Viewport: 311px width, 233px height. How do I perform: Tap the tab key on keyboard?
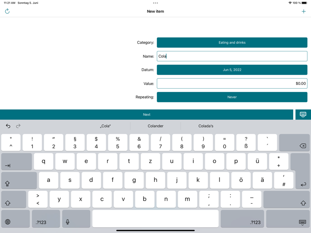coord(16,162)
